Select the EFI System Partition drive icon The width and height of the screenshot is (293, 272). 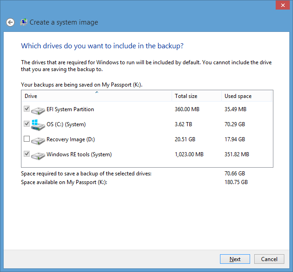click(38, 110)
